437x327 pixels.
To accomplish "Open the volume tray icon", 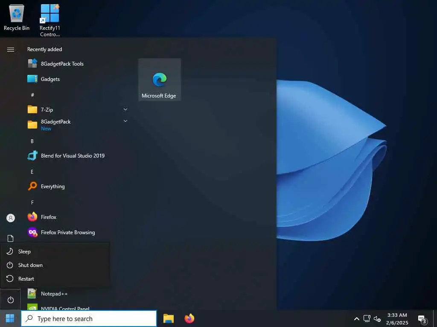I will (377, 318).
